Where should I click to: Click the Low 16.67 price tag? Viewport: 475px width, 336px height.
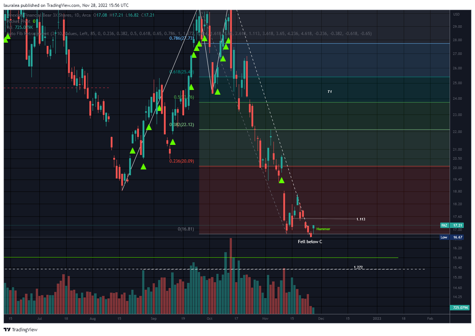tap(452, 237)
